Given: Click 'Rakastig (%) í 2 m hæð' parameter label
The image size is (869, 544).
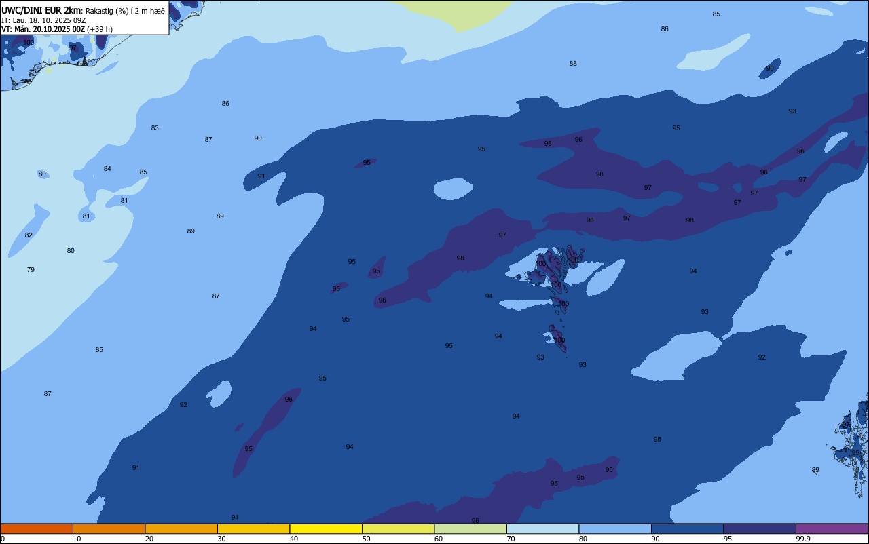Looking at the screenshot, I should tap(125, 11).
